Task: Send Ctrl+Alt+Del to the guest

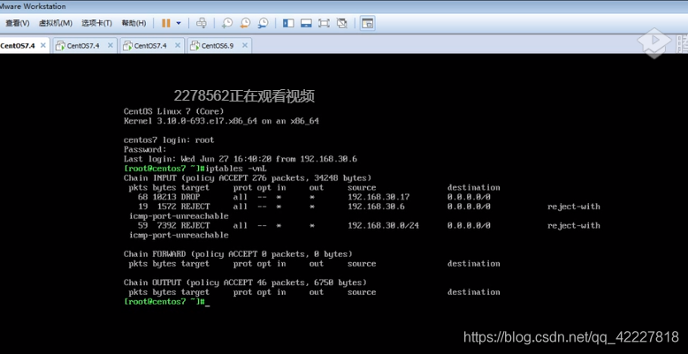Action: tap(202, 23)
